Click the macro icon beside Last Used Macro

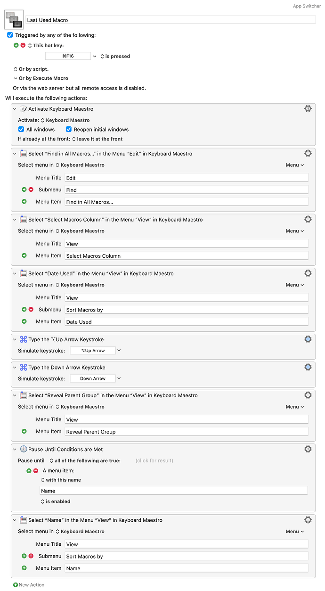13,19
